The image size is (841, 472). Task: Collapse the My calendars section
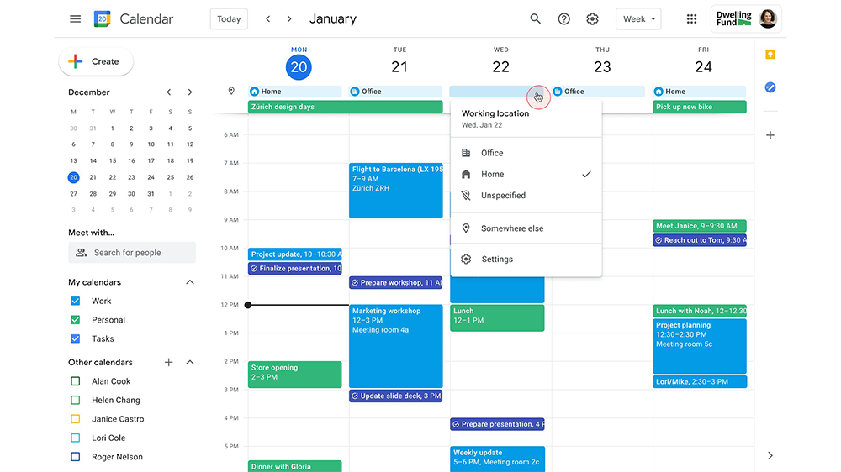pos(190,282)
